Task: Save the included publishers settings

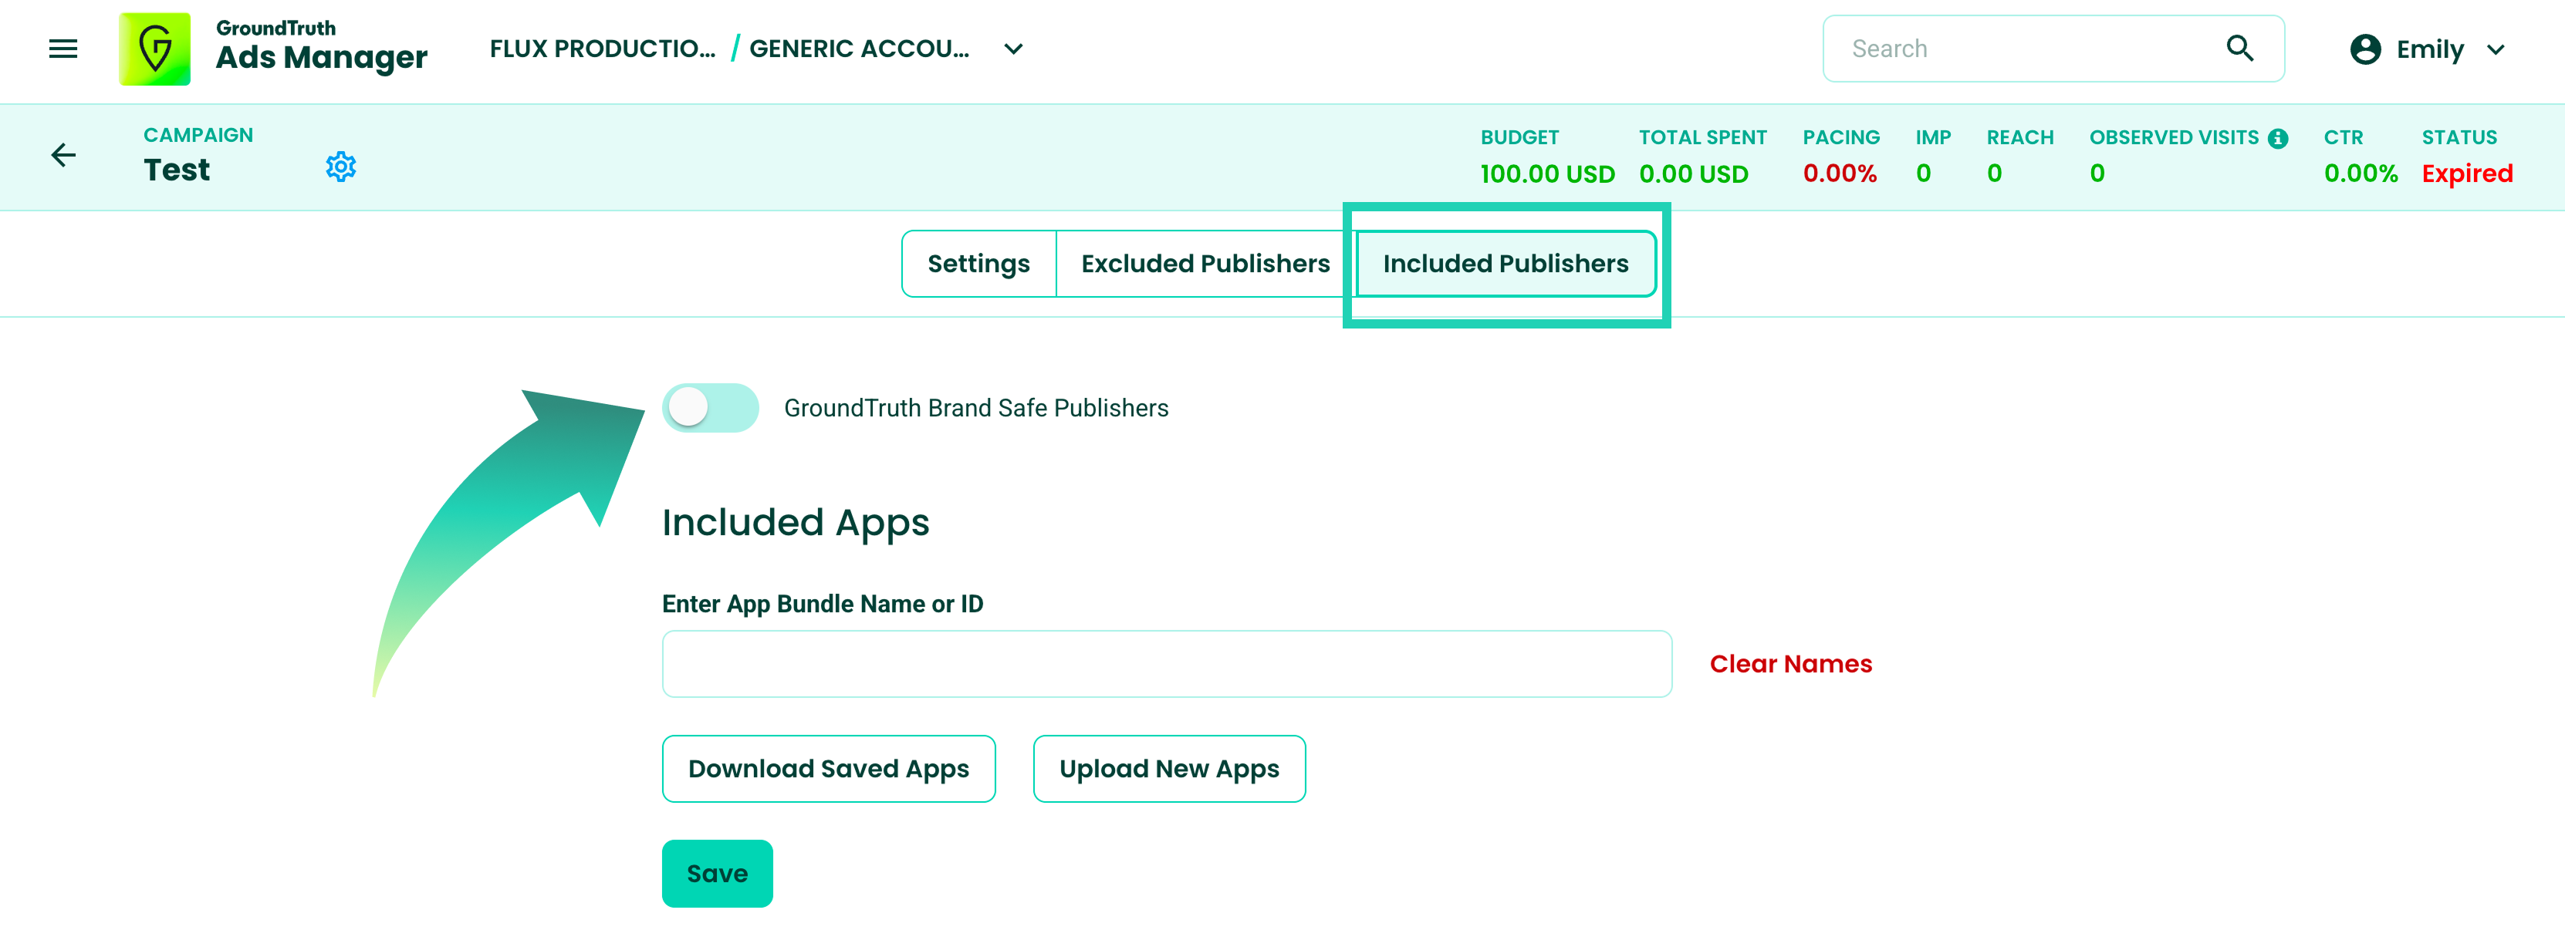Action: tap(717, 873)
